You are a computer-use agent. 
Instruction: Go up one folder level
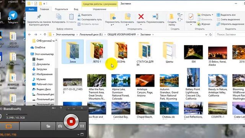pyautogui.click(x=45, y=34)
